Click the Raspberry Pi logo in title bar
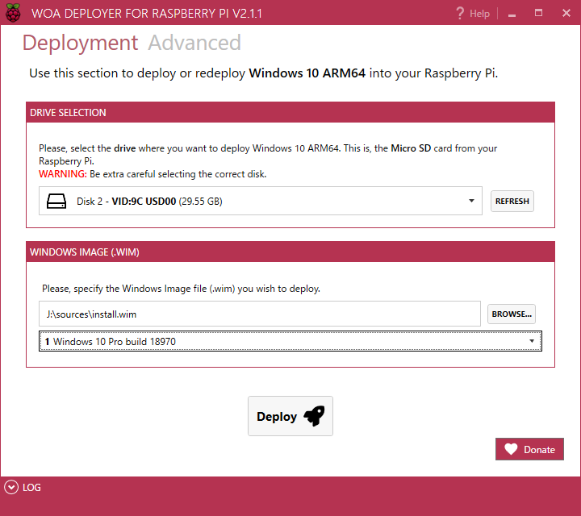 [13, 13]
